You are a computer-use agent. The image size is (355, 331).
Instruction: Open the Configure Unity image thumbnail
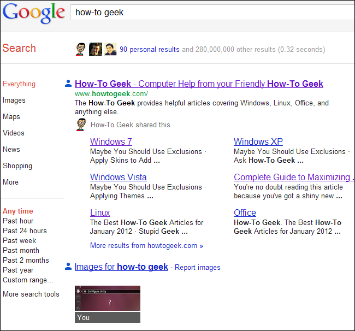108,298
